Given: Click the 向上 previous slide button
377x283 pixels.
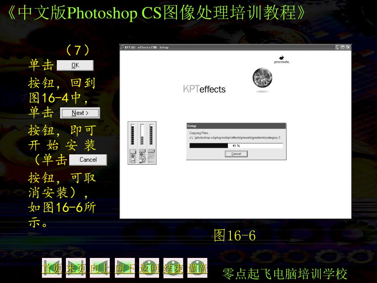Looking at the screenshot, I should coord(100,268).
